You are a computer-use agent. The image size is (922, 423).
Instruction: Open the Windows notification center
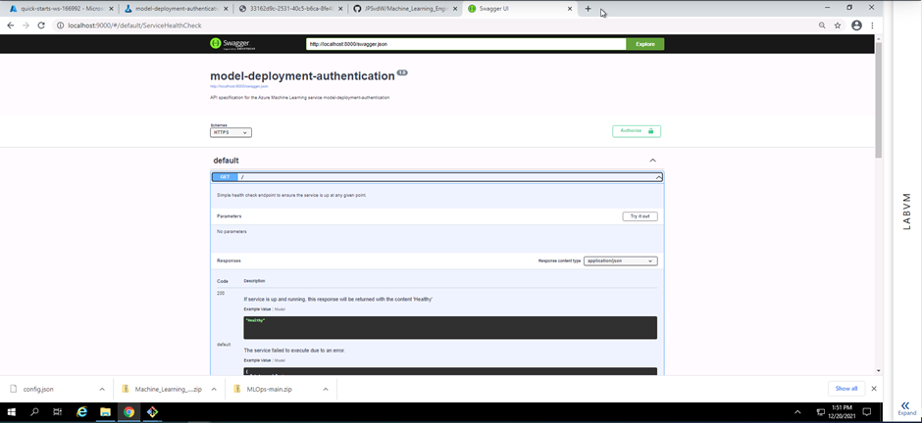pos(866,412)
